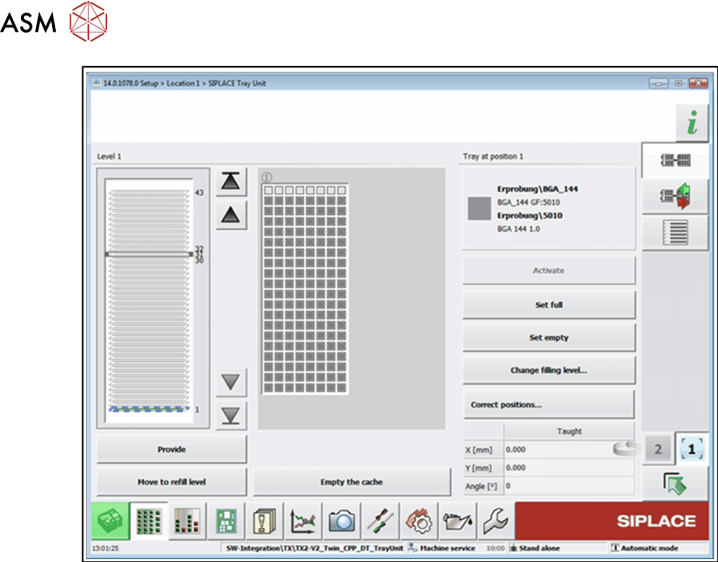This screenshot has height=562, width=718.
Task: Select level 1 tray in tower
Action: pyautogui.click(x=149, y=409)
